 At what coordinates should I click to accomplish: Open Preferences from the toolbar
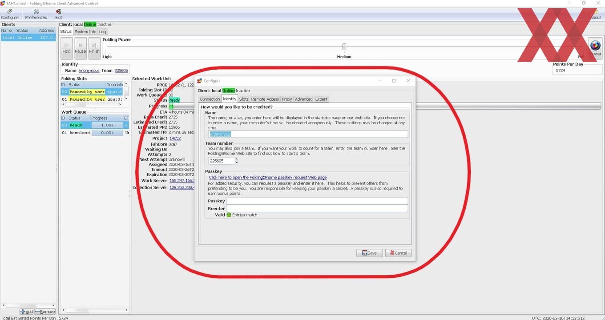coord(36,14)
